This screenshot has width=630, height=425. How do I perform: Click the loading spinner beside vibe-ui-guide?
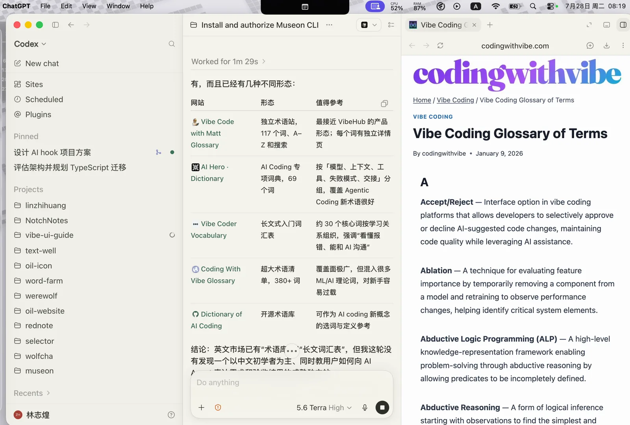172,235
